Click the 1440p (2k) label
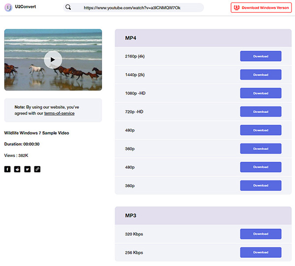Screen dimensions: 295x266 [135, 75]
